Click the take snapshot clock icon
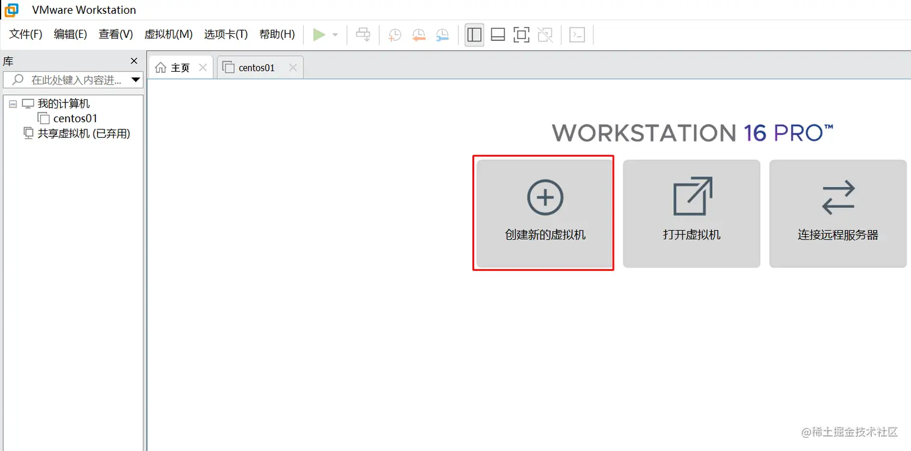911x451 pixels. click(395, 35)
